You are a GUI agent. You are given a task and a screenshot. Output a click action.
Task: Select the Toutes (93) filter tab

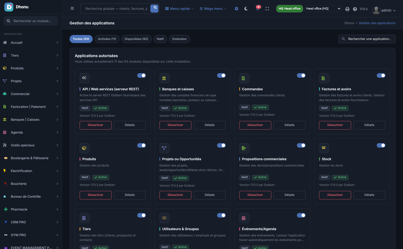pyautogui.click(x=81, y=39)
